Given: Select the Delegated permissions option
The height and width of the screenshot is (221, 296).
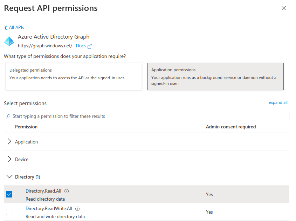Looking at the screenshot, I should pos(74,76).
